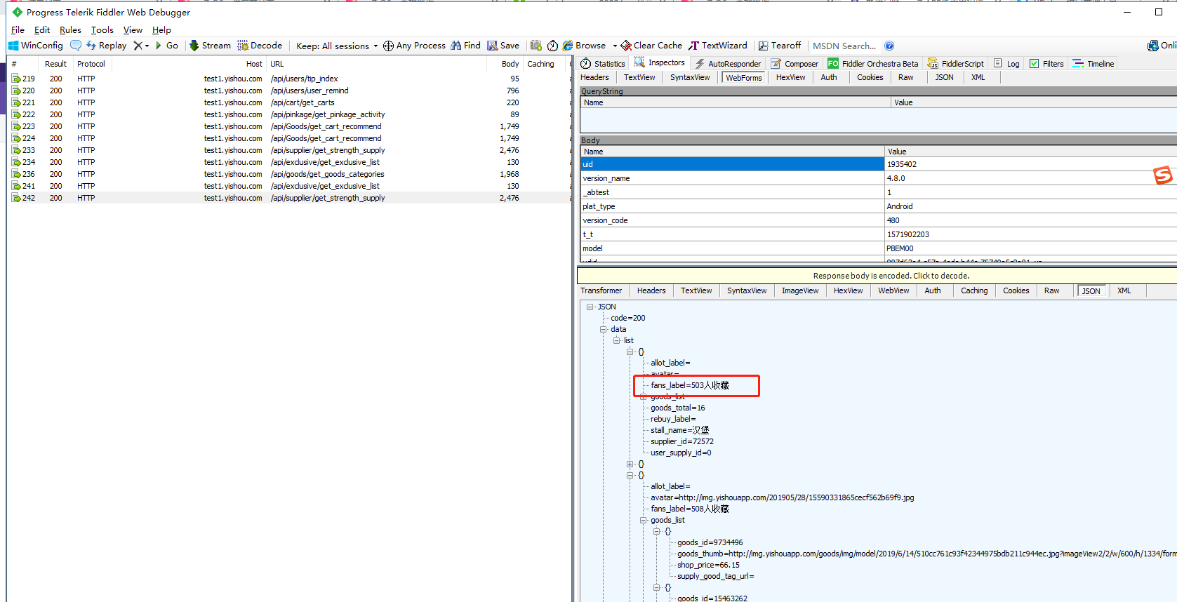Click the goods_total=16 JSON node
The height and width of the screenshot is (602, 1177).
[678, 408]
